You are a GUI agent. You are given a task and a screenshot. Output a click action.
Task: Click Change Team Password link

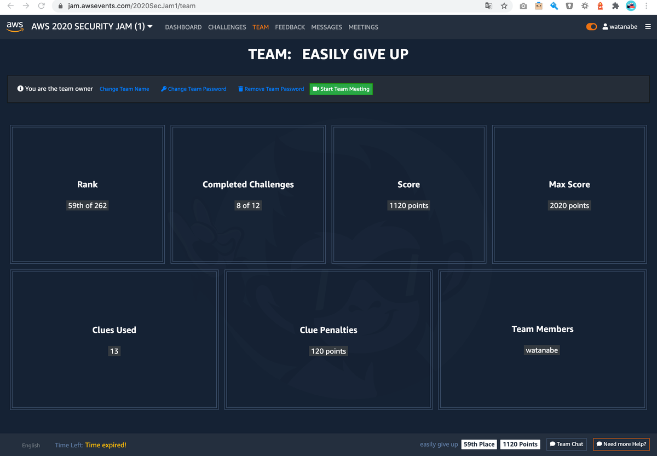point(194,89)
